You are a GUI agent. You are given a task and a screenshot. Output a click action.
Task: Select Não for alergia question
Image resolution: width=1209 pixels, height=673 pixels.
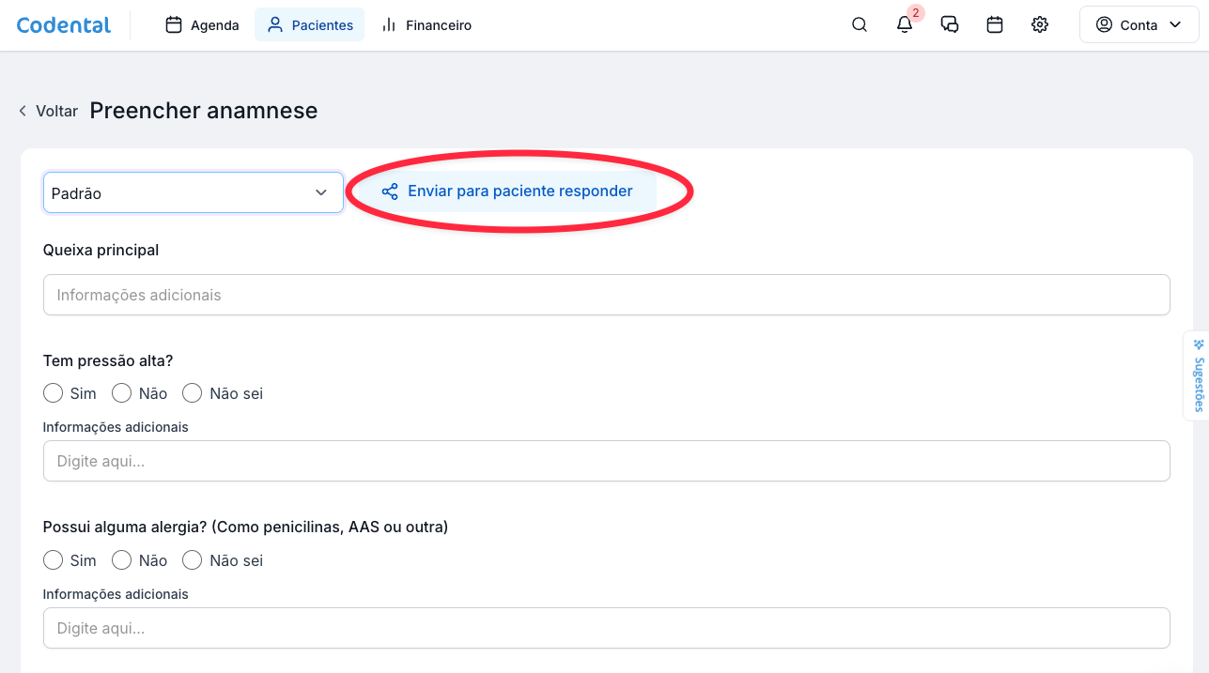coord(121,560)
